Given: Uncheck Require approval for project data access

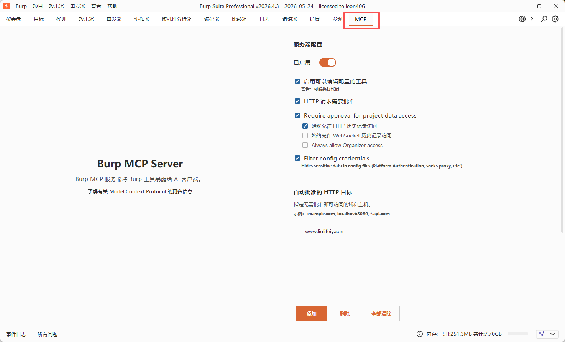Looking at the screenshot, I should [x=297, y=115].
